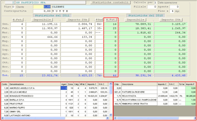Click the %Var column button
The height and width of the screenshot is (121, 197).
[x=99, y=20]
